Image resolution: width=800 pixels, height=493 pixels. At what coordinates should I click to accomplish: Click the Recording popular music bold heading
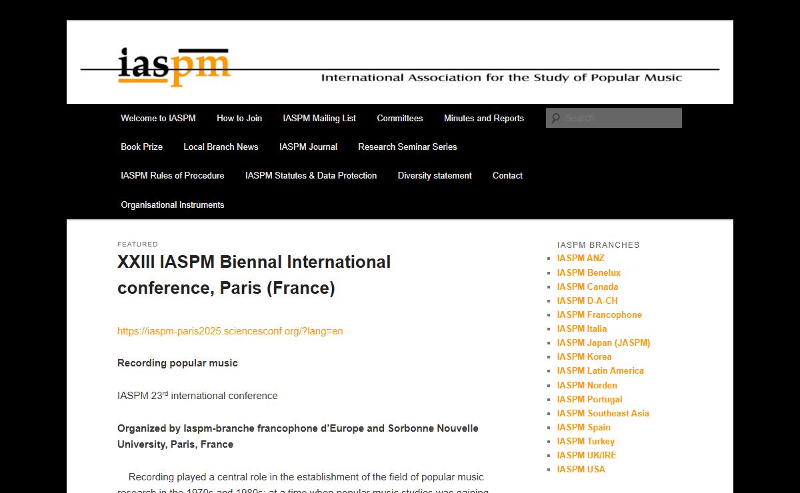tap(177, 363)
